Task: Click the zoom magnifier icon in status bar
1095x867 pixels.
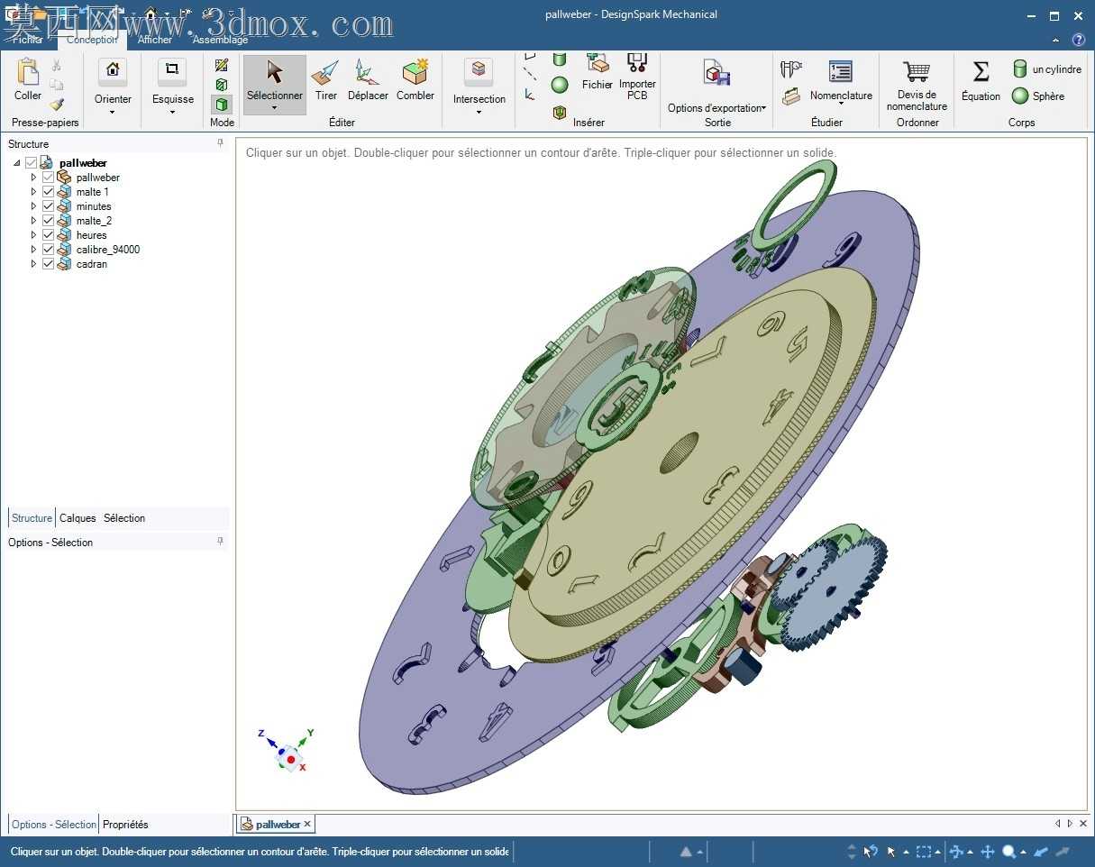Action: (x=1009, y=852)
